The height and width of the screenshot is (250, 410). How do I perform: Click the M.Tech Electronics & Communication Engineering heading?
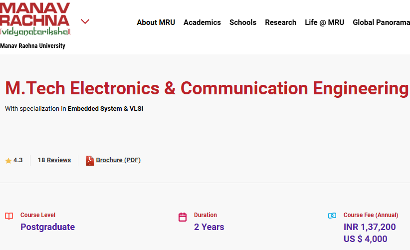(x=207, y=88)
